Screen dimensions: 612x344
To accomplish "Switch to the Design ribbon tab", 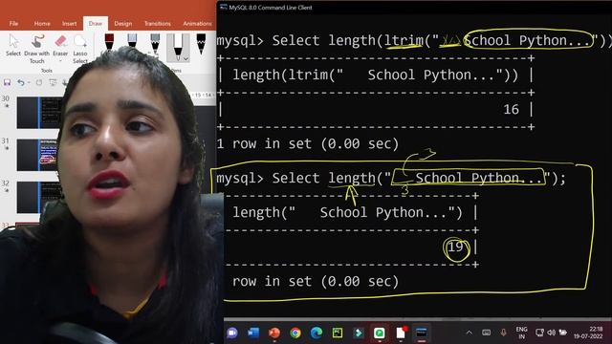I will click(x=123, y=23).
